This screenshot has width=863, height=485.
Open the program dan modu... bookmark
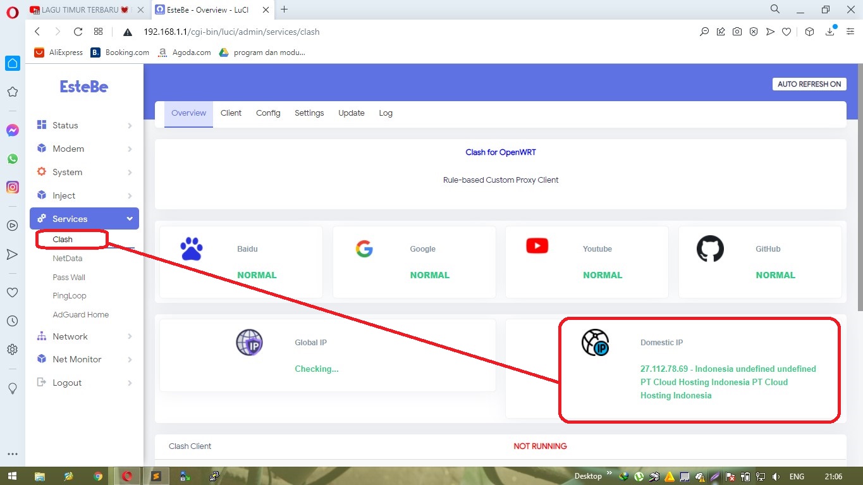[x=262, y=52]
